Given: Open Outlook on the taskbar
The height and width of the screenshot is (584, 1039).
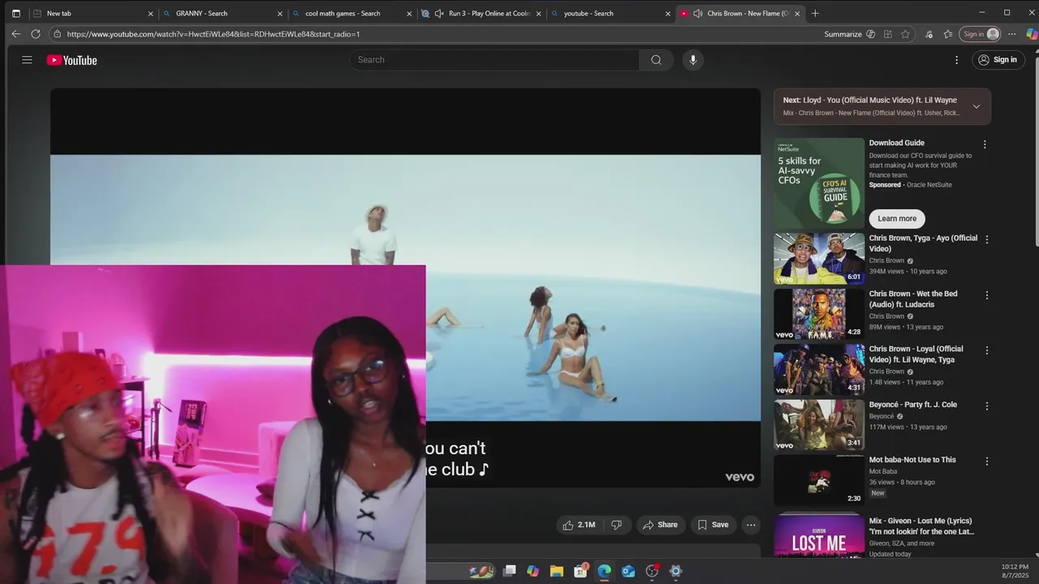Looking at the screenshot, I should tap(627, 571).
